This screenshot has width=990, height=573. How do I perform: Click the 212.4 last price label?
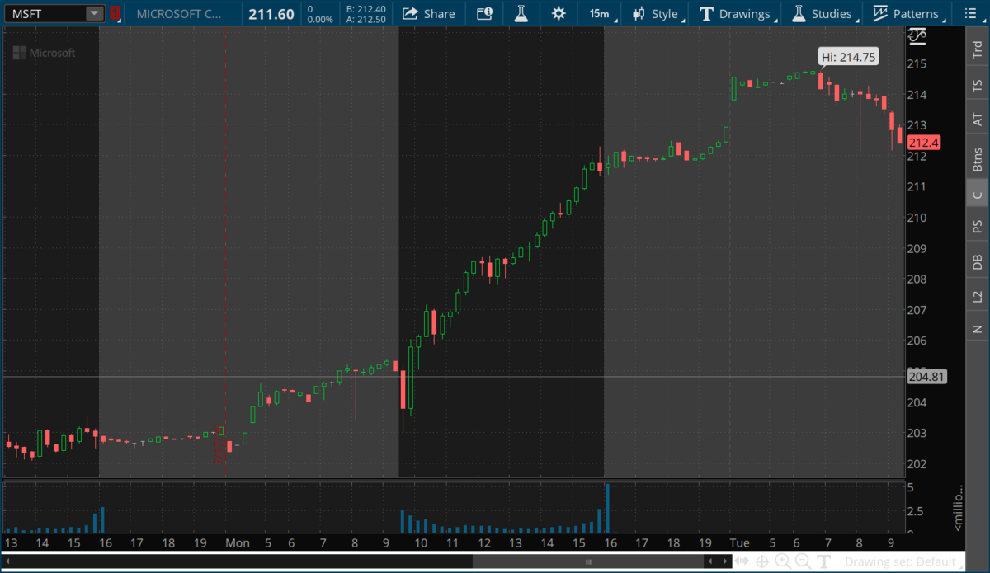click(x=924, y=143)
